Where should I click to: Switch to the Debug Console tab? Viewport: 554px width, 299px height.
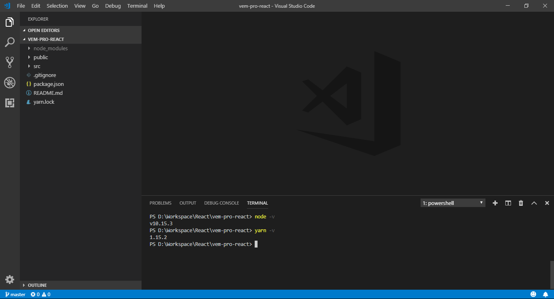pos(221,203)
